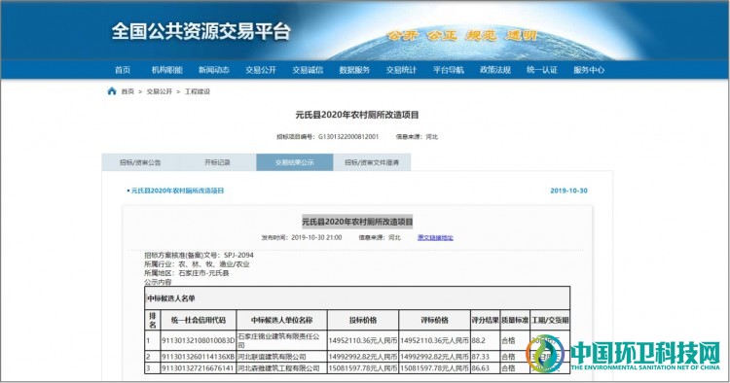This screenshot has width=730, height=383.
Task: Click the 中标候选人名单 table header
Action: (357, 297)
